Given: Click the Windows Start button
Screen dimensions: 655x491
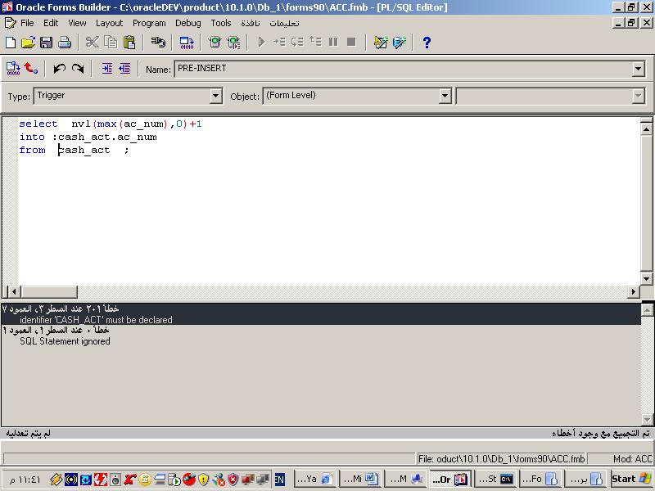Looking at the screenshot, I should coord(631,479).
